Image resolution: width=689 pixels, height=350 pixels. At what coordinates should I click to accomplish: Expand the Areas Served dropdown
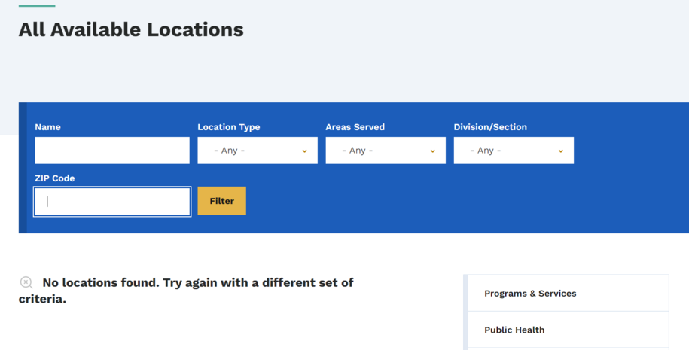[x=385, y=151]
